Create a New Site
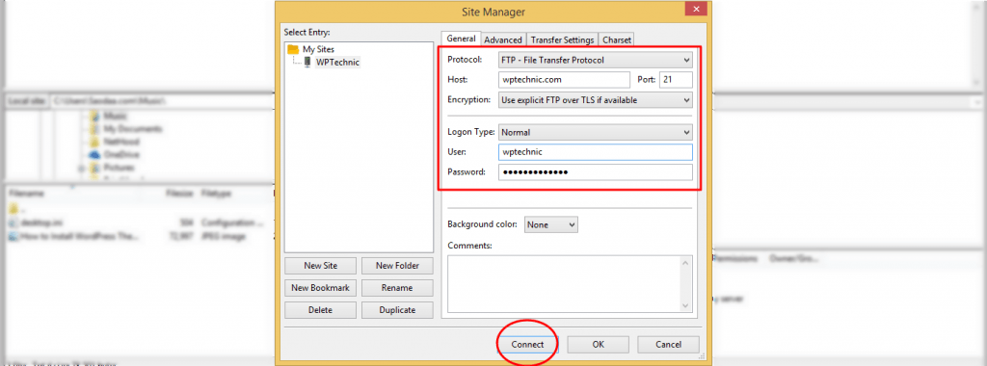Viewport: 987px width, 366px height. point(320,266)
